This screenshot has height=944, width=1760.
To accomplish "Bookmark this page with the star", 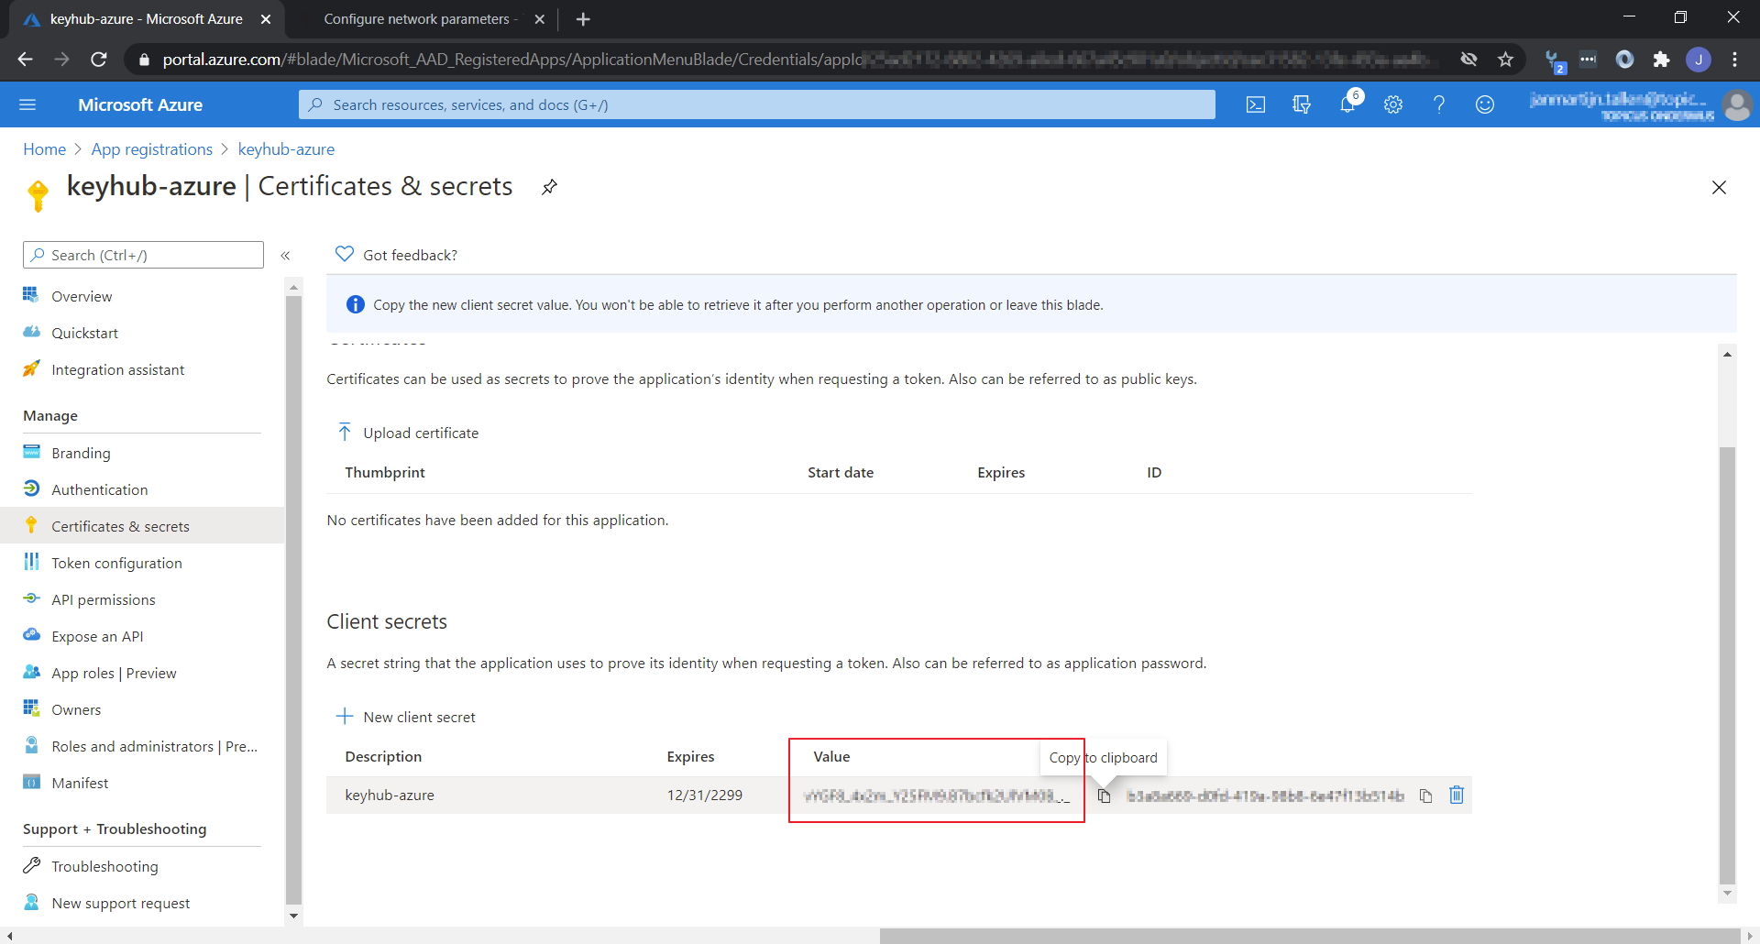I will 1505,60.
